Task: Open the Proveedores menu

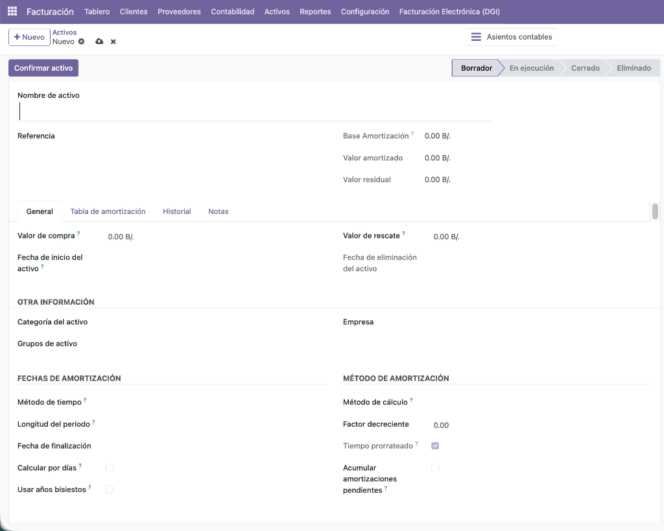Action: pyautogui.click(x=179, y=12)
